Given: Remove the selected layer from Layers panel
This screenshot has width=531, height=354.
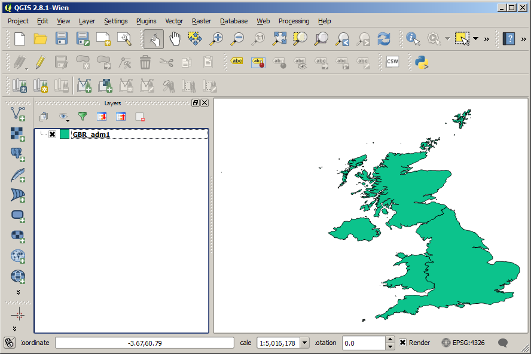Looking at the screenshot, I should (x=140, y=117).
